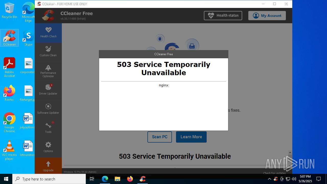The image size is (327, 184).
Task: Open the notification center
Action: tap(319, 179)
